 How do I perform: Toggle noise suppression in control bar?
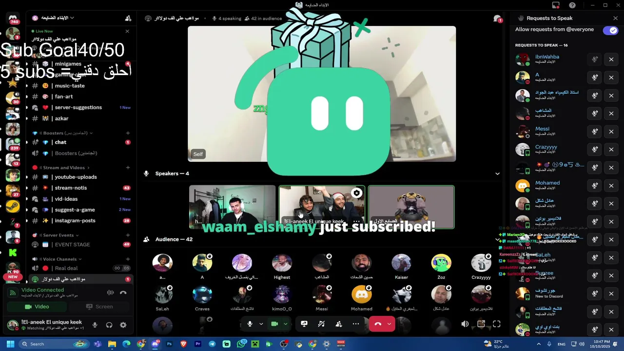pos(321,324)
